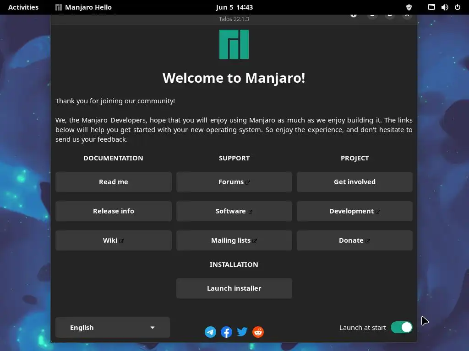Open the clock showing Jun 5 14:43
Screen dimensions: 469x351
coord(234,7)
